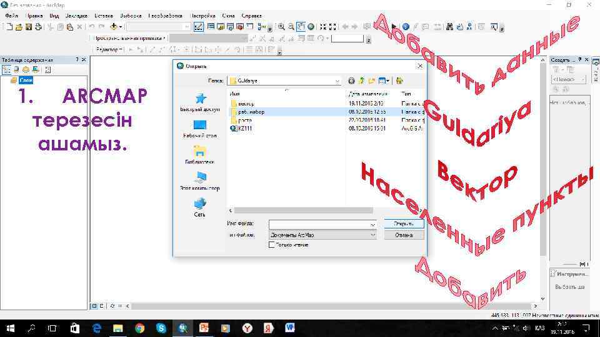
Task: Select the Zoom In magnifier tool
Action: tap(281, 27)
